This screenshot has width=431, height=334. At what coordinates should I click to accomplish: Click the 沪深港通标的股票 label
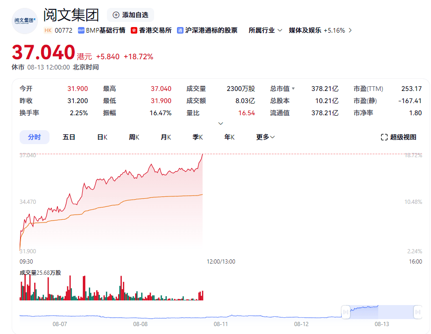pyautogui.click(x=211, y=30)
